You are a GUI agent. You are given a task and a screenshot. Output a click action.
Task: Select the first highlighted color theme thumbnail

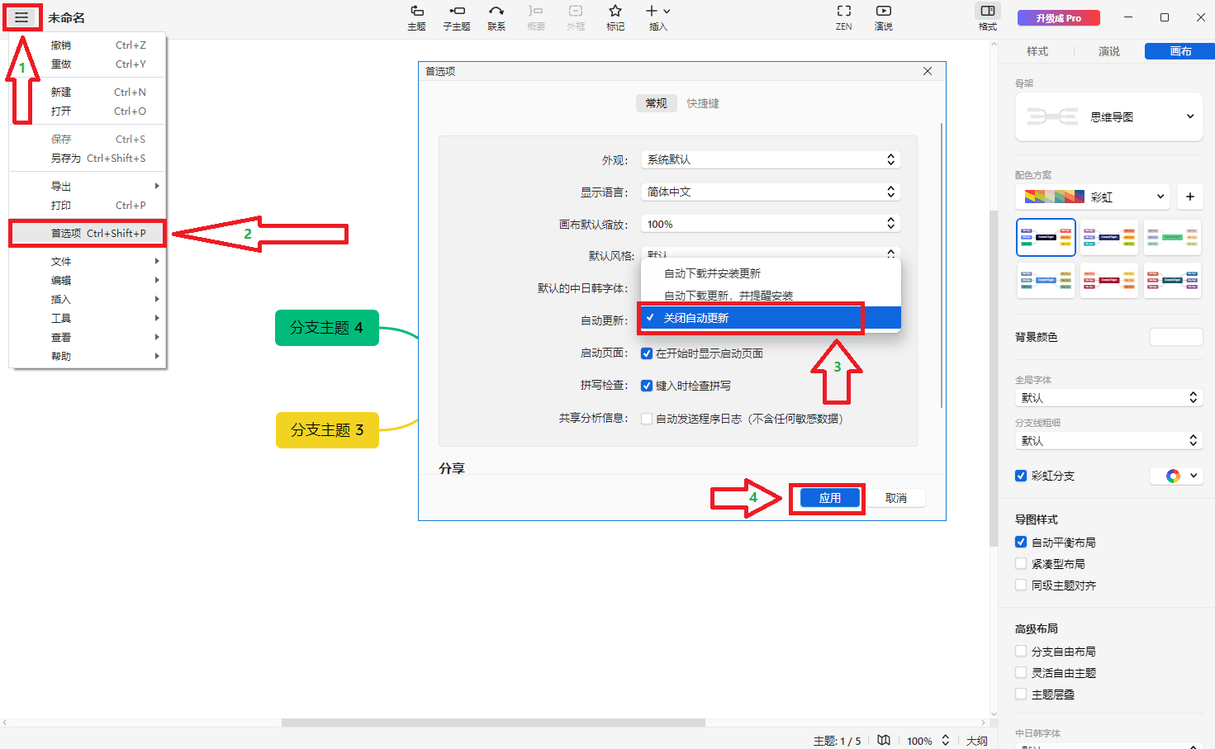tap(1046, 238)
